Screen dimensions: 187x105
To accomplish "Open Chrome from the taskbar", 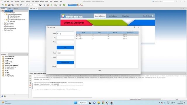I will pyautogui.click(x=103, y=103).
